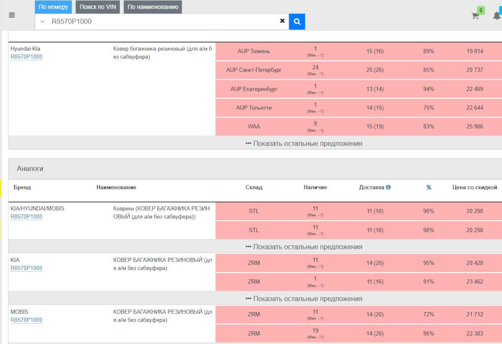Image resolution: width=502 pixels, height=344 pixels.
Task: Click the % column header
Action: (x=429, y=187)
